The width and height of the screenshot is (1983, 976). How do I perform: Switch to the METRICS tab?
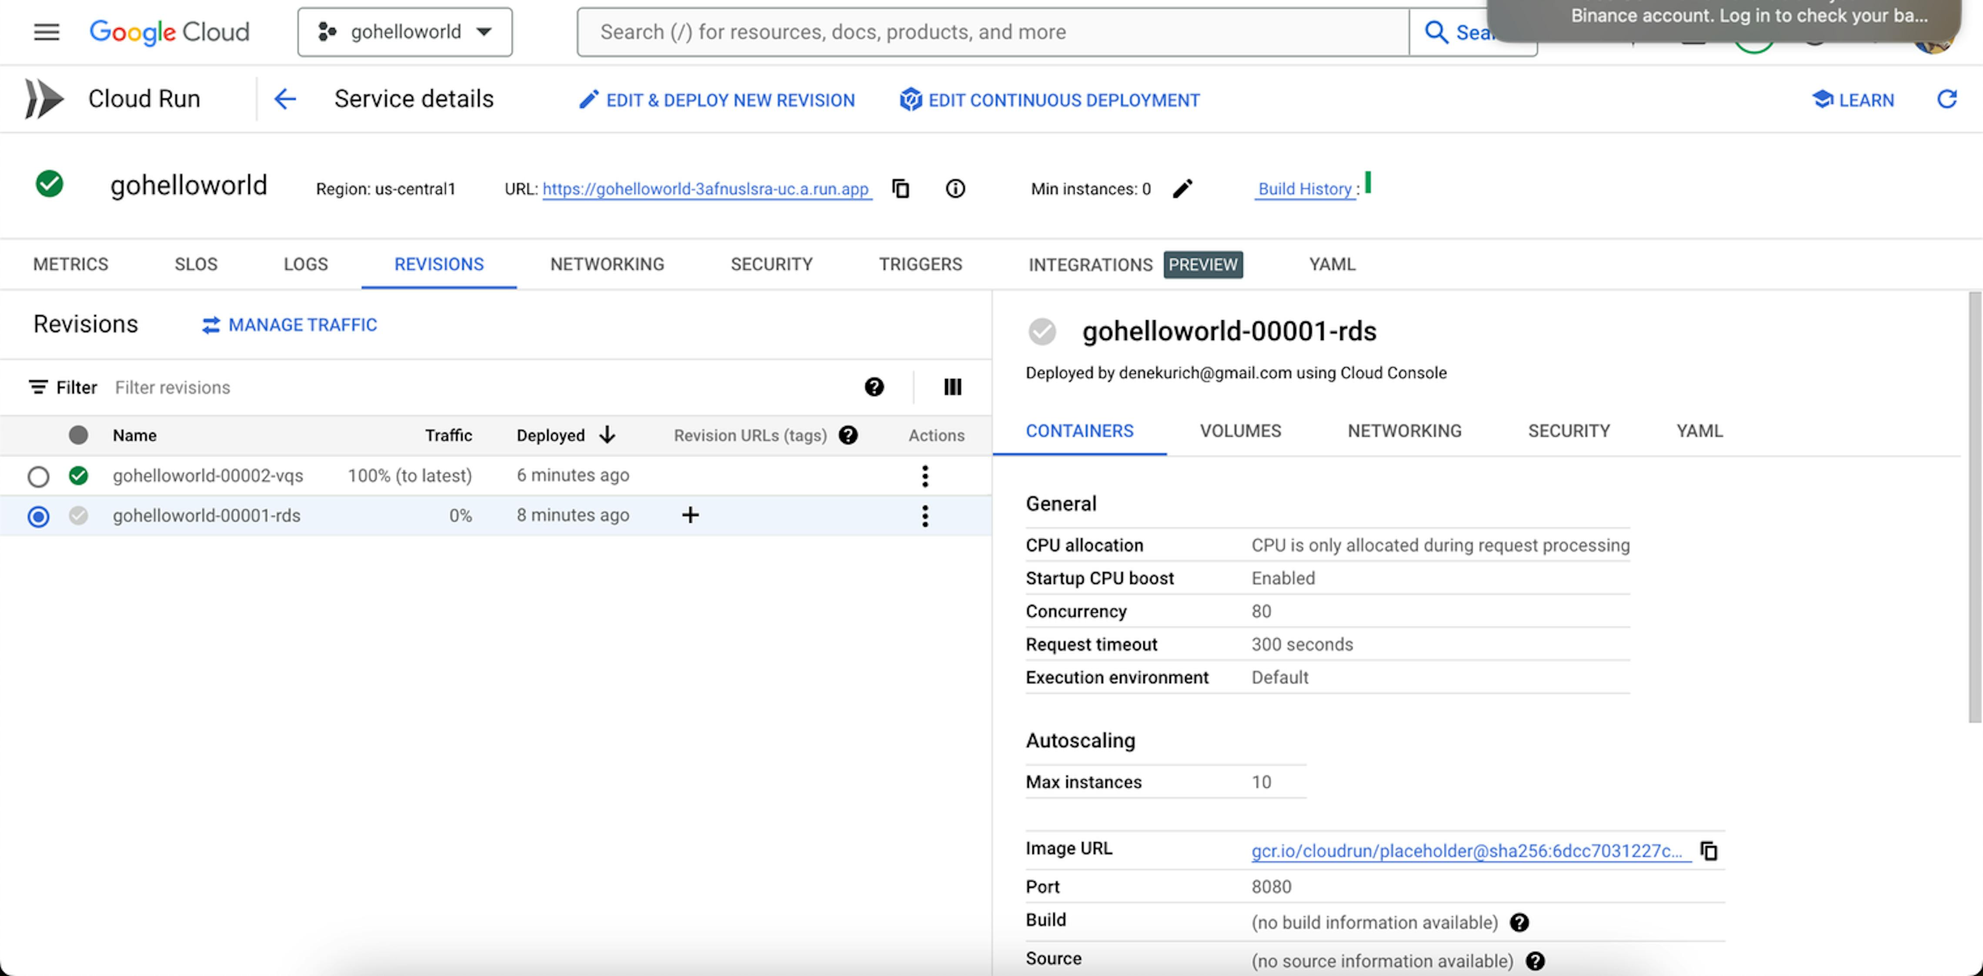(71, 264)
